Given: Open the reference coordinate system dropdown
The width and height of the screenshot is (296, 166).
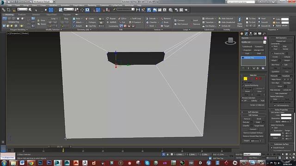Looking at the screenshot, I should click(68, 9).
